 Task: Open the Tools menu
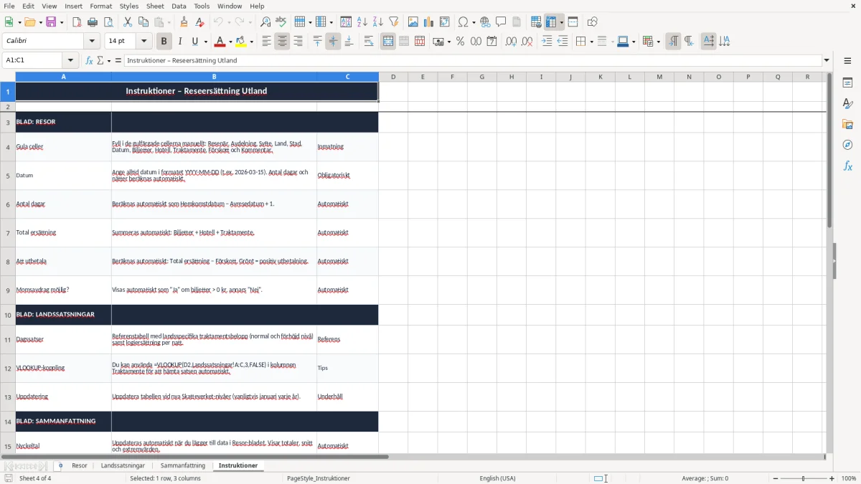click(x=202, y=6)
